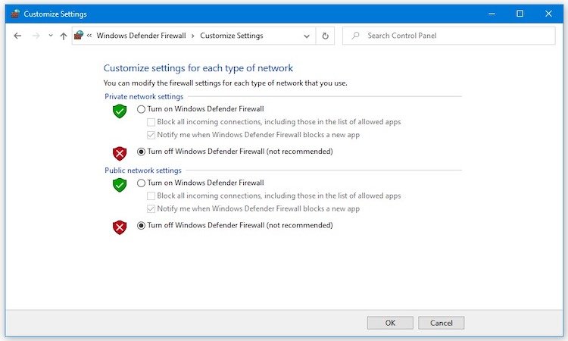Image resolution: width=568 pixels, height=341 pixels.
Task: Go up one level with up arrow
Action: coord(64,36)
